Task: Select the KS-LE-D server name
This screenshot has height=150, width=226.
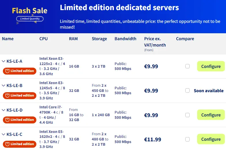Action: coord(14,110)
